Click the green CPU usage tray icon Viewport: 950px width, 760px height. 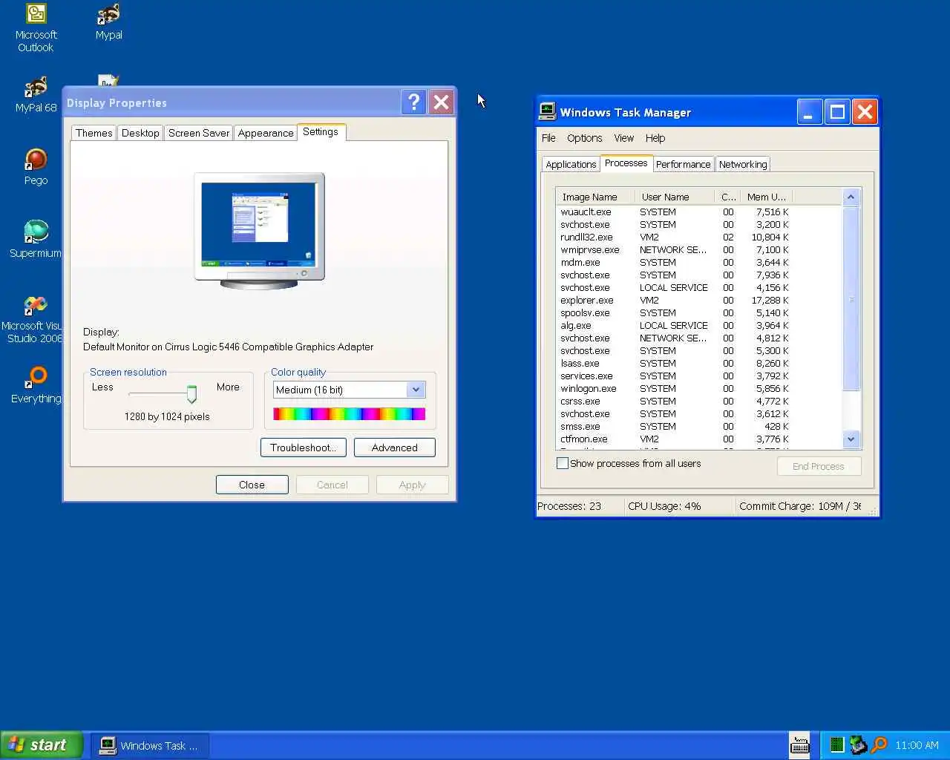click(x=836, y=744)
